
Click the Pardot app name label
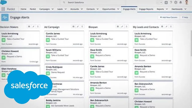[x=11, y=9]
